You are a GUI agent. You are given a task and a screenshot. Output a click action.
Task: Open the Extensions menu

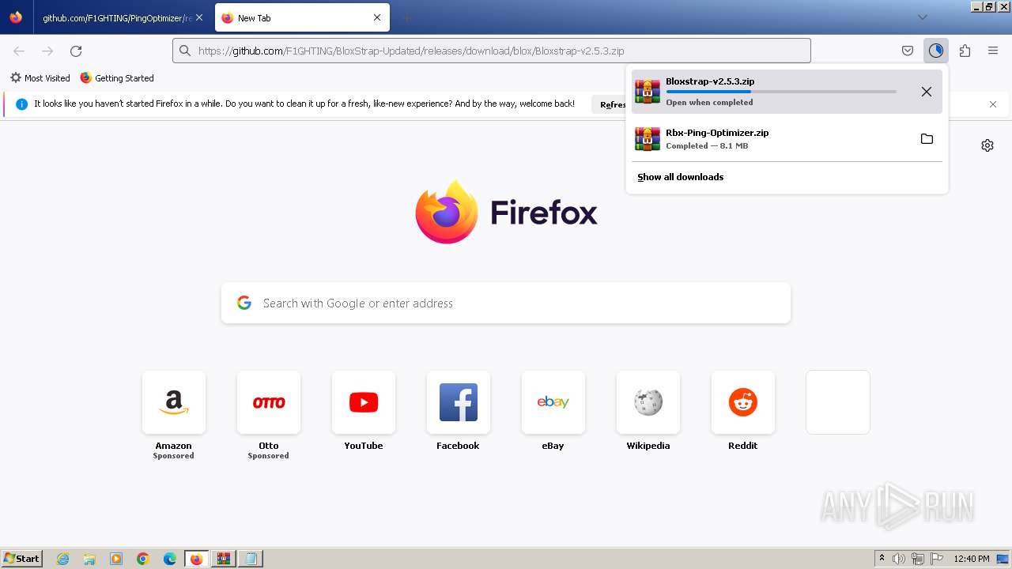[965, 51]
